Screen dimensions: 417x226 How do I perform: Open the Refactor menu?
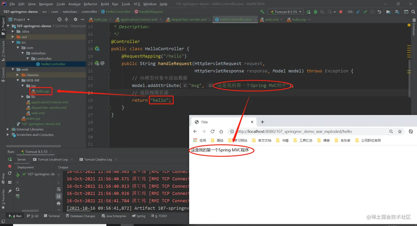(x=90, y=4)
